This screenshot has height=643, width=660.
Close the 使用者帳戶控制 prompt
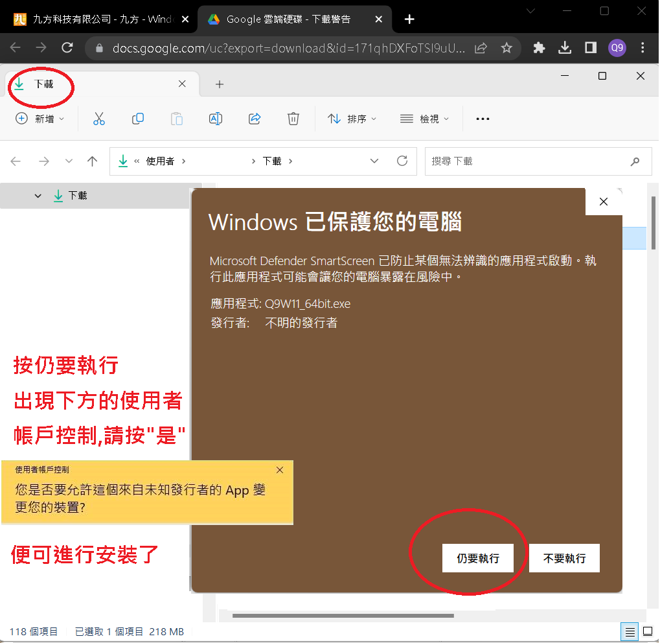click(x=280, y=470)
